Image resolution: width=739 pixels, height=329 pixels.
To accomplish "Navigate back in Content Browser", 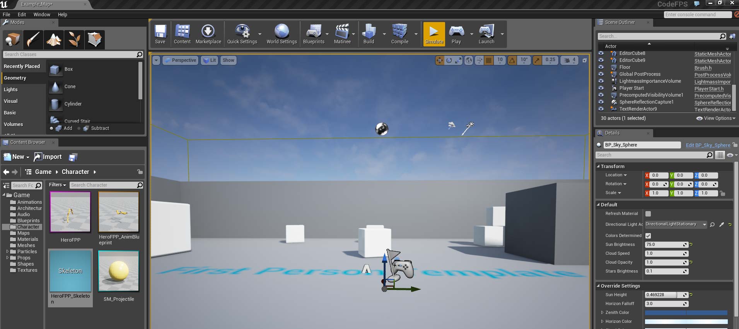I will coord(6,172).
